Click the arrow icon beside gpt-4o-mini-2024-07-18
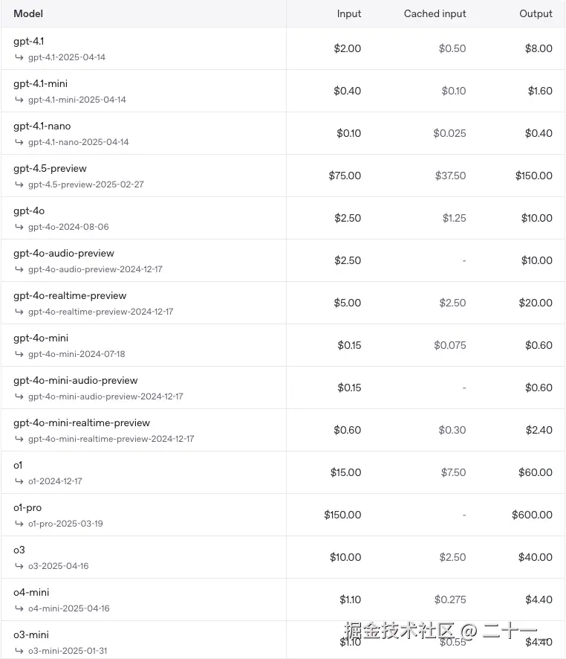The image size is (566, 659). pyautogui.click(x=19, y=354)
